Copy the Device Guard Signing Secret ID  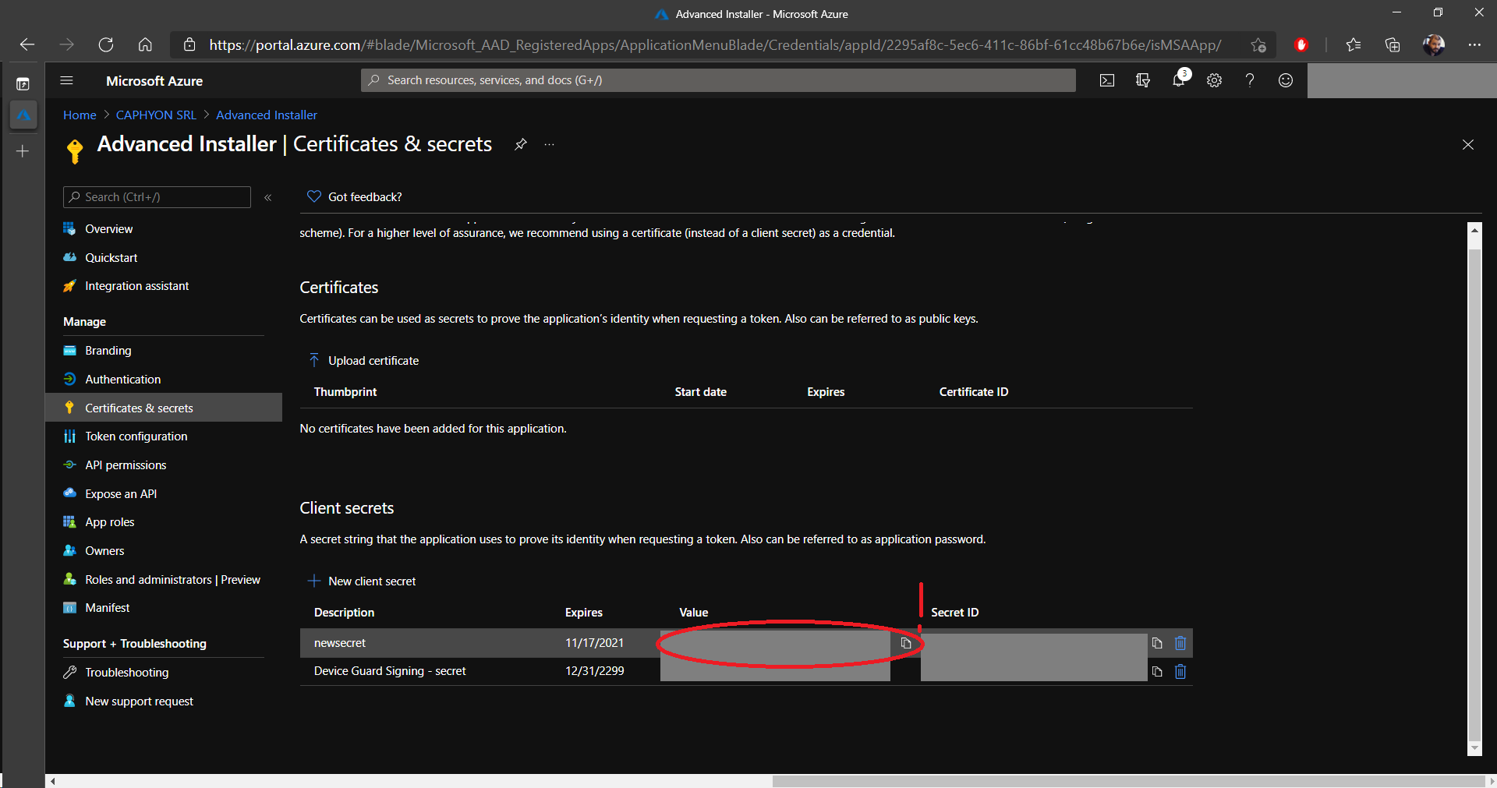(1157, 671)
